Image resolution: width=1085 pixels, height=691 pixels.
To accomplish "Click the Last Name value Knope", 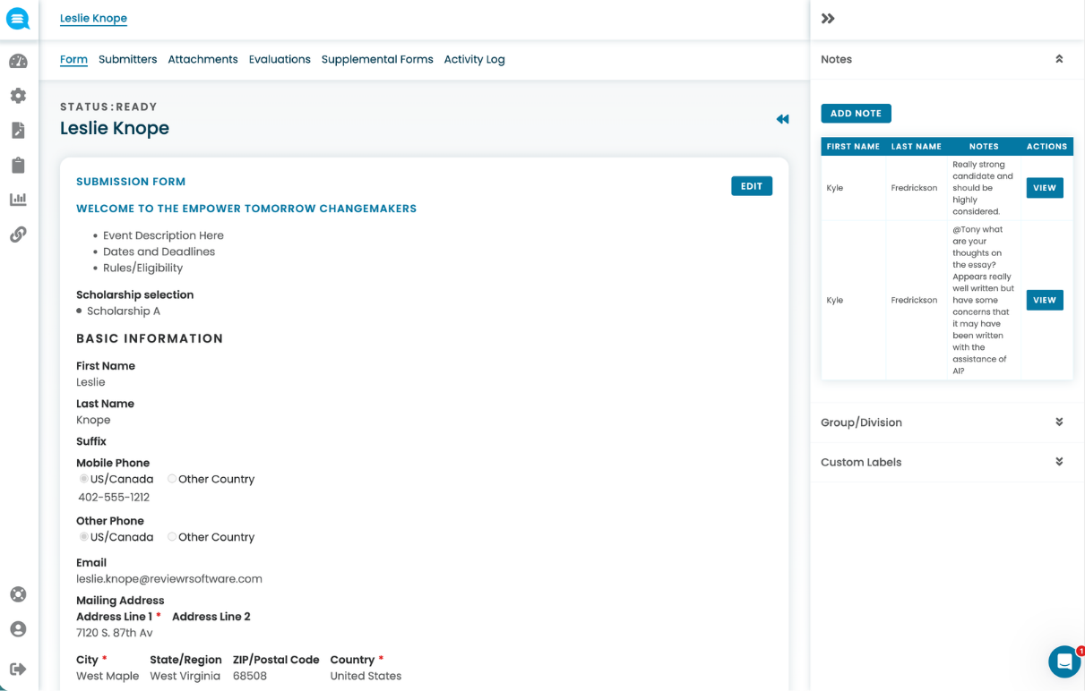I will pos(93,420).
